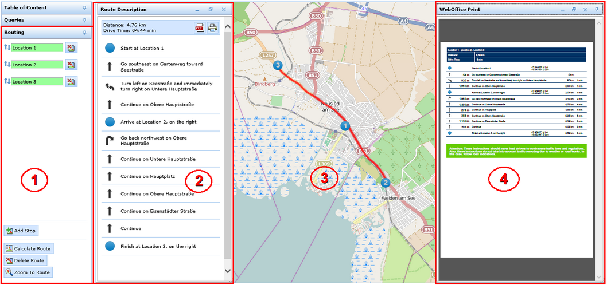
Task: Click the Location 2 input field
Action: coord(37,65)
